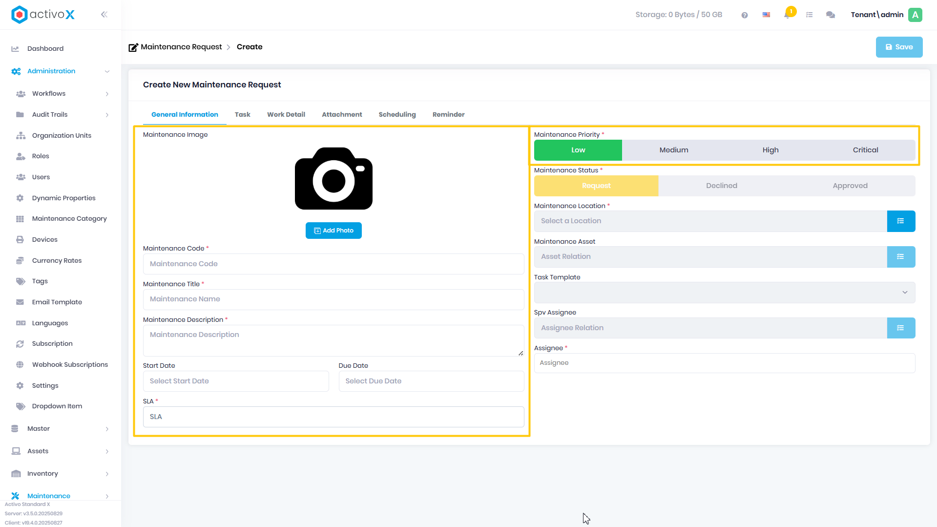
Task: Focus the Maintenance Description textarea
Action: 333,340
